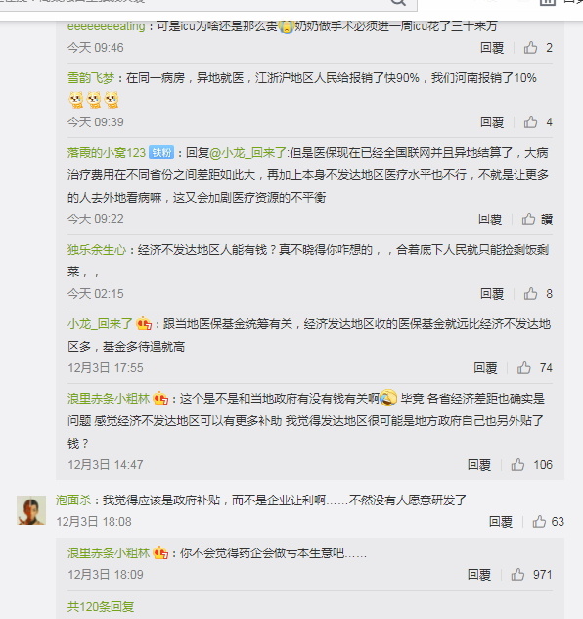Image resolution: width=583 pixels, height=619 pixels.
Task: Reply to 独乐余生心's comment
Action: [x=492, y=293]
